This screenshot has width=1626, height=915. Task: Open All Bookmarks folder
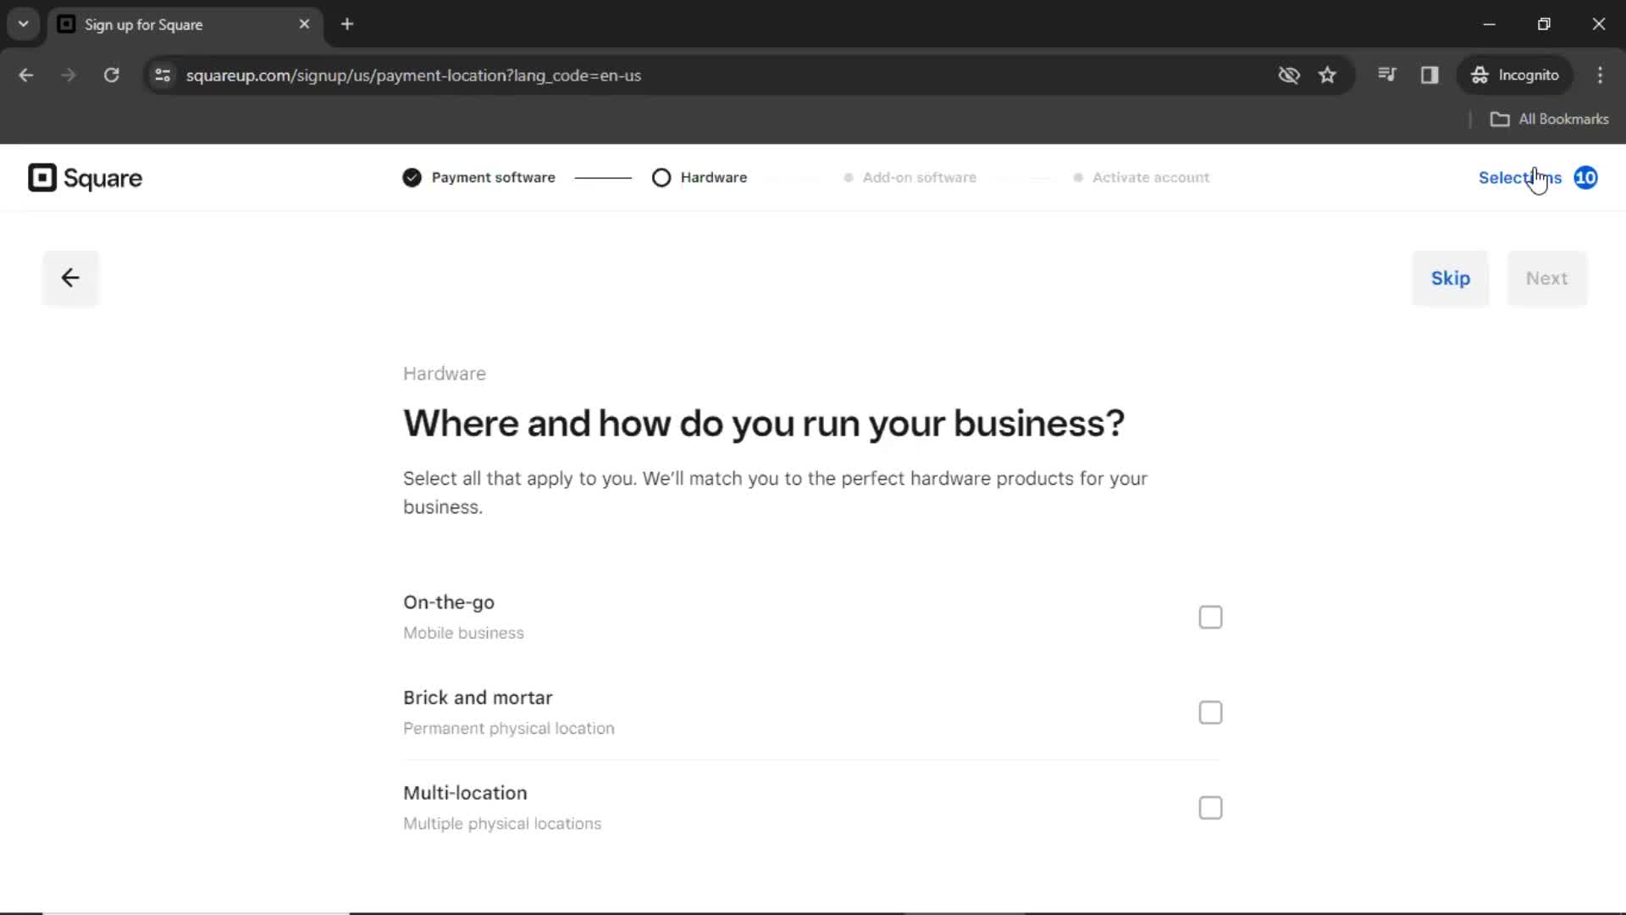[x=1549, y=119]
